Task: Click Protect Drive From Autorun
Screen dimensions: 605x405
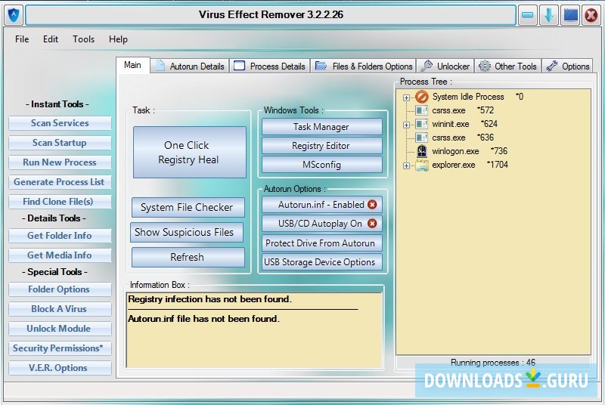Action: click(322, 243)
